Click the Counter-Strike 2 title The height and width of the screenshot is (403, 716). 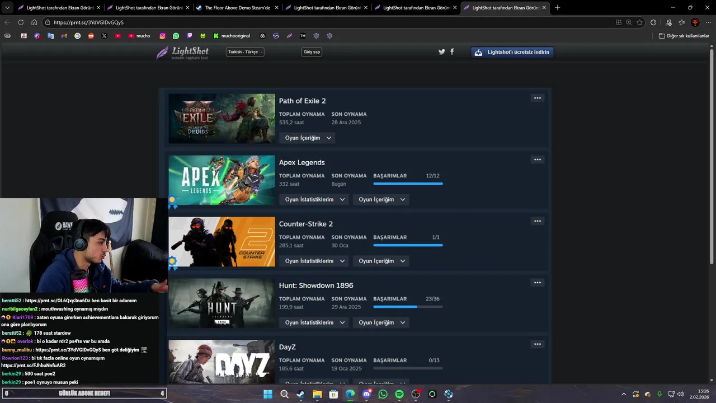point(306,224)
